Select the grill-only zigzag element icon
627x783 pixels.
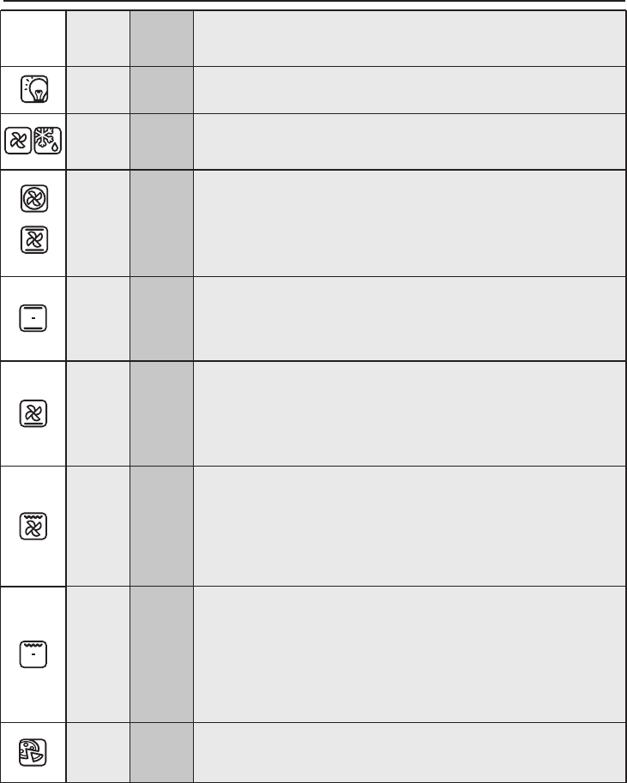pos(33,654)
